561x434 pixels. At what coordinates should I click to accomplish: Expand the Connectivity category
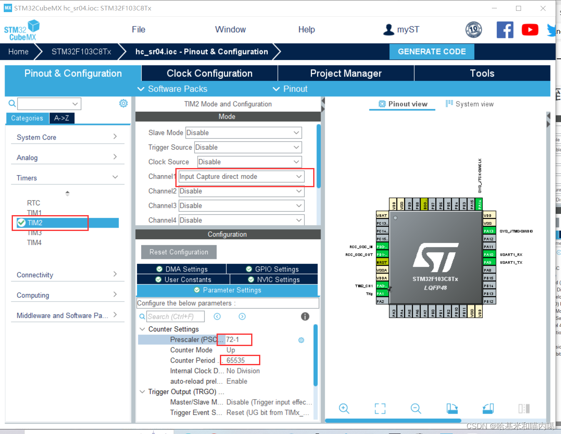[67, 275]
